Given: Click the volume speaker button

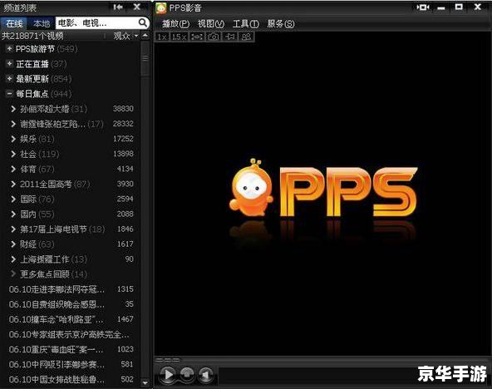Looking at the screenshot, I should pyautogui.click(x=205, y=374).
